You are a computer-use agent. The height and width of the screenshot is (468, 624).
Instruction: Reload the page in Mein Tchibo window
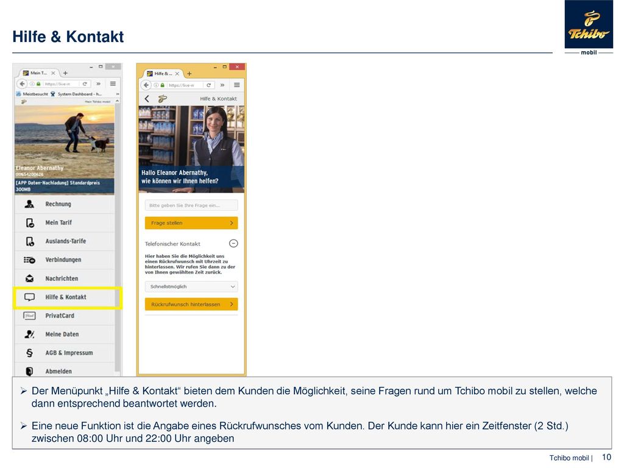point(84,83)
